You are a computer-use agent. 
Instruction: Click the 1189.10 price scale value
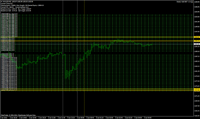(197, 51)
